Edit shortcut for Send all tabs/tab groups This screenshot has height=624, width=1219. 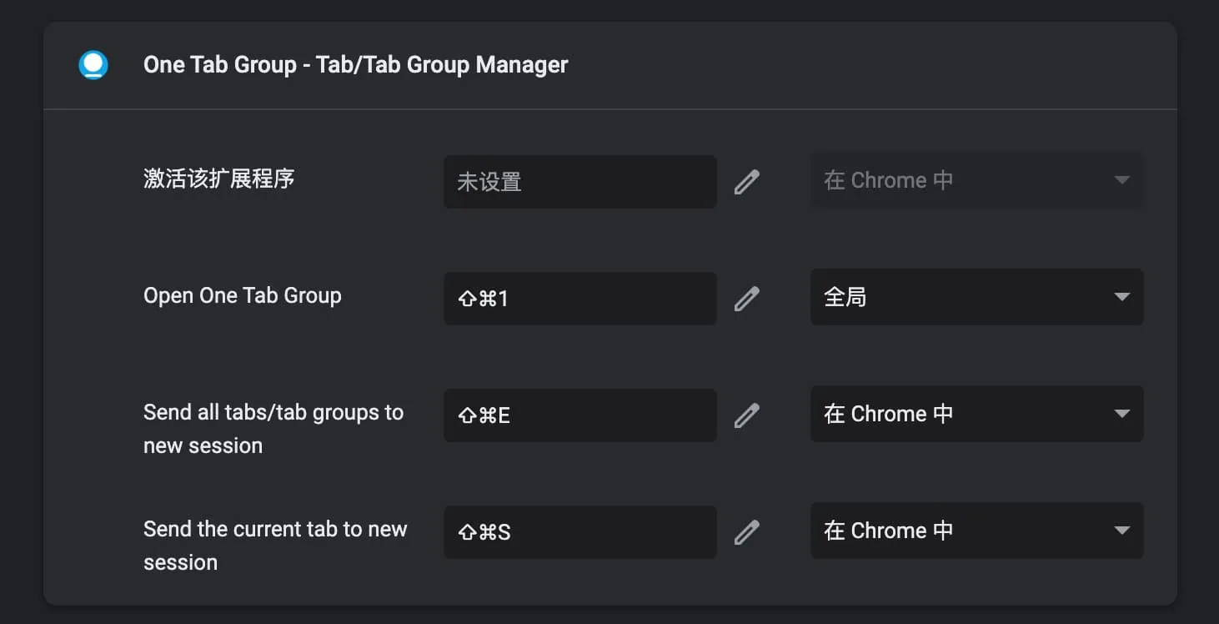pyautogui.click(x=748, y=415)
